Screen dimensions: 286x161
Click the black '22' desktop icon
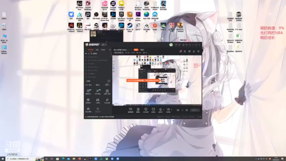point(113,5)
